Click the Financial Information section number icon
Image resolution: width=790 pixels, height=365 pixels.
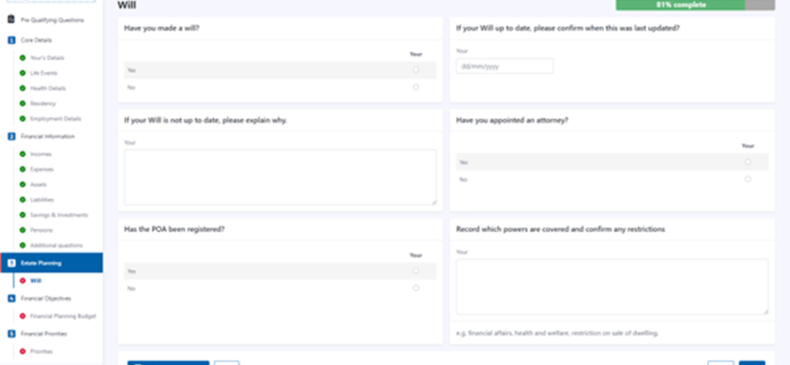point(11,137)
